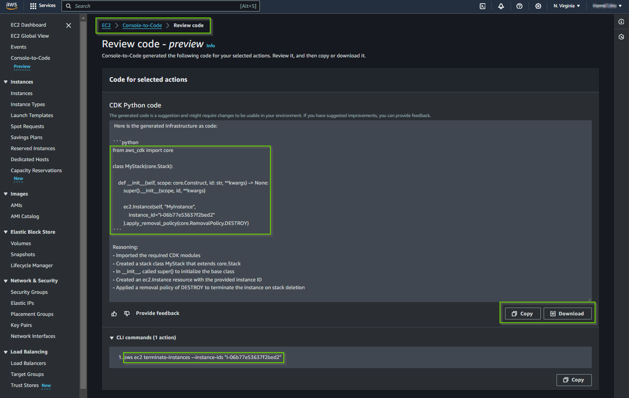Give thumbs up on the generated code
Image resolution: width=629 pixels, height=398 pixels.
114,314
